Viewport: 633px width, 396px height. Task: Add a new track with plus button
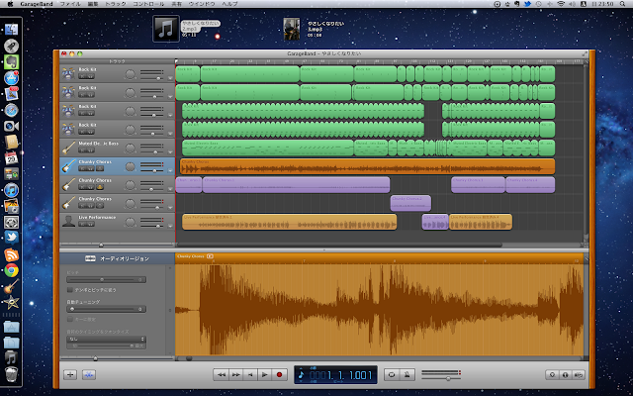(70, 375)
